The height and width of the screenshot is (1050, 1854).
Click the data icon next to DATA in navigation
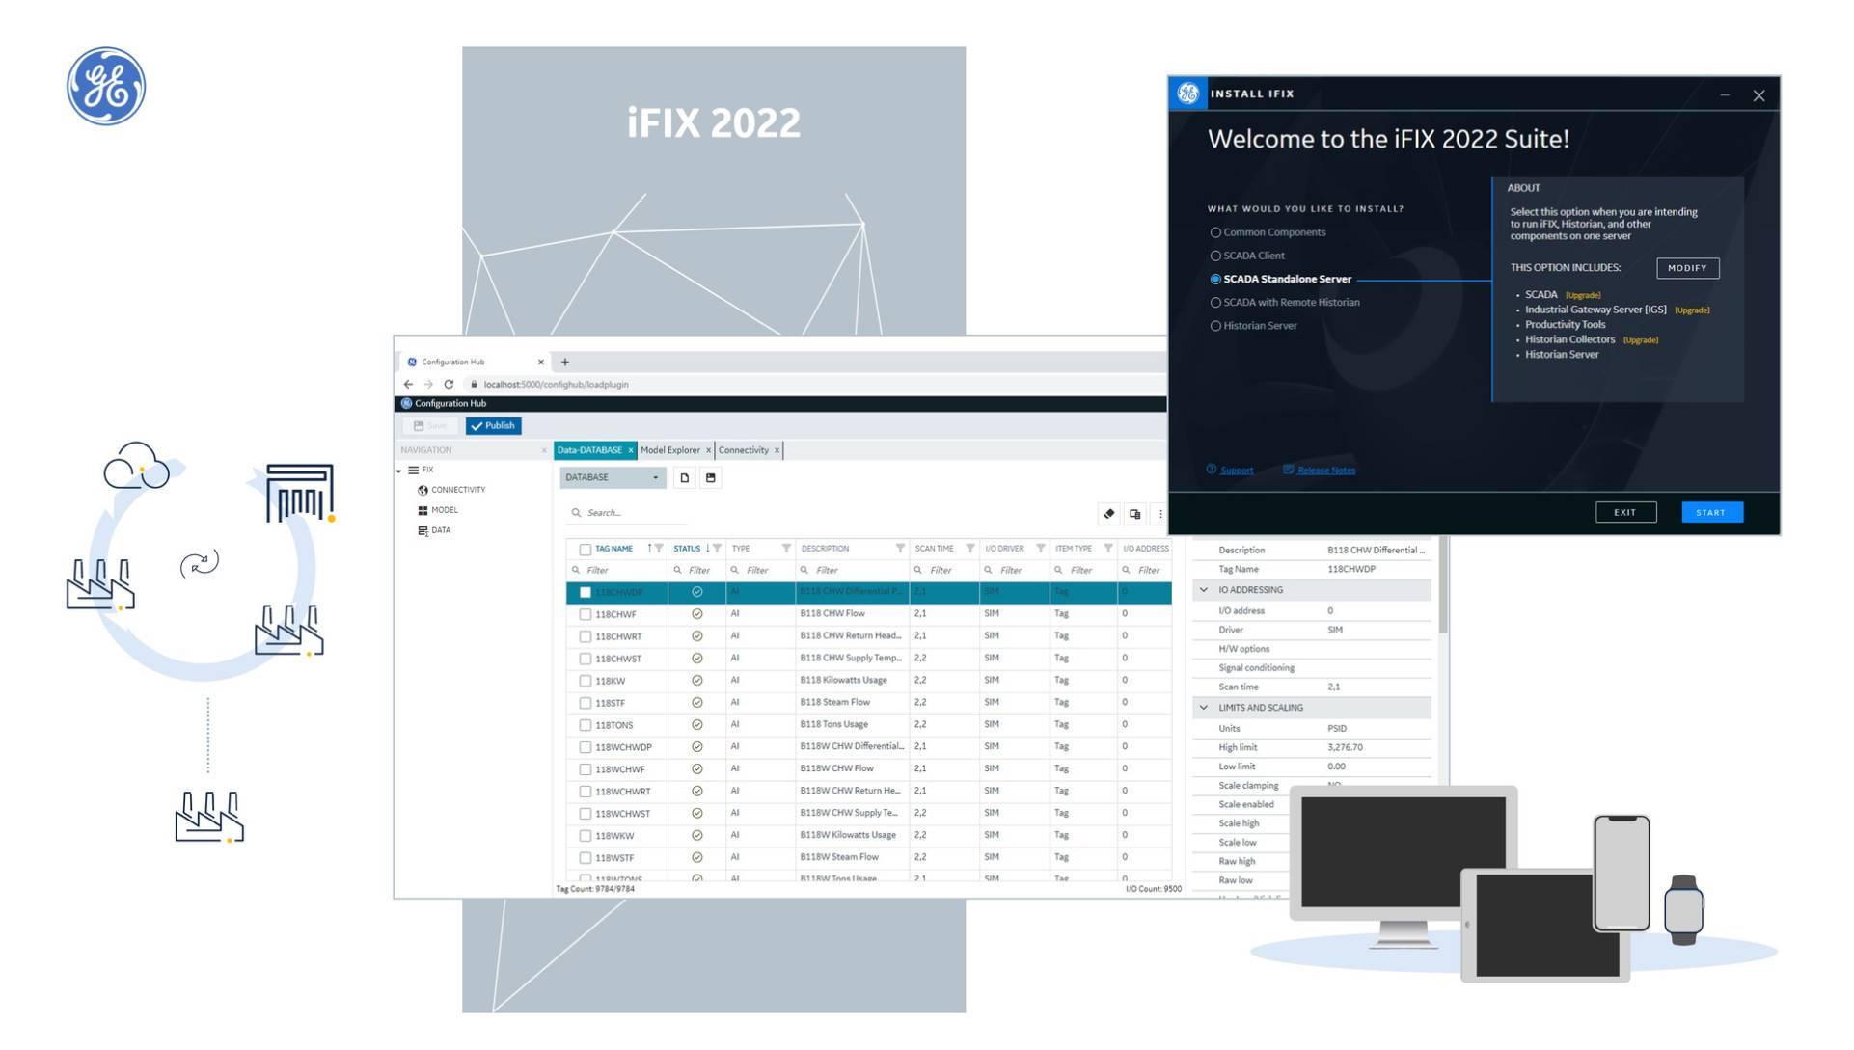pos(423,531)
